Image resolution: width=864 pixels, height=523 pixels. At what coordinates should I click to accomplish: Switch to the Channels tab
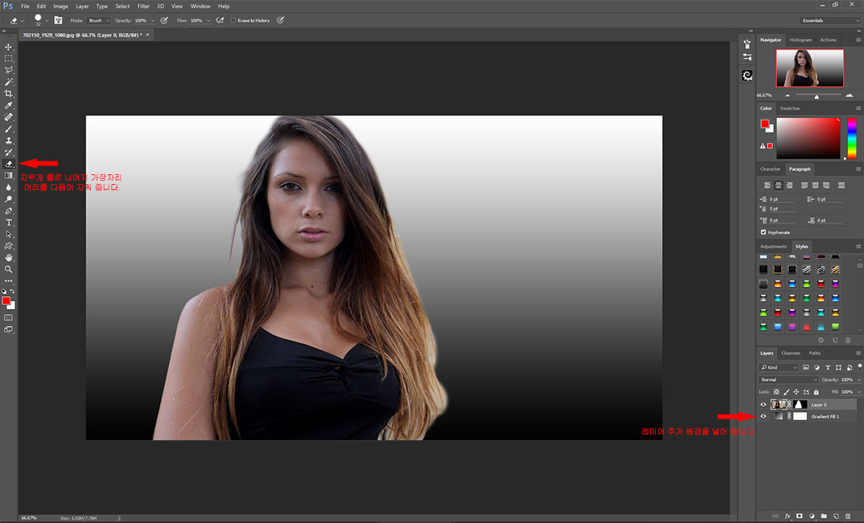coord(790,353)
